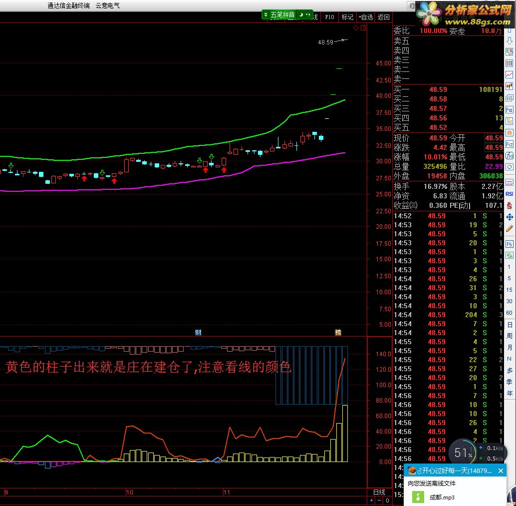Switch to 60-minute period
The height and width of the screenshot is (506, 516).
click(x=510, y=313)
